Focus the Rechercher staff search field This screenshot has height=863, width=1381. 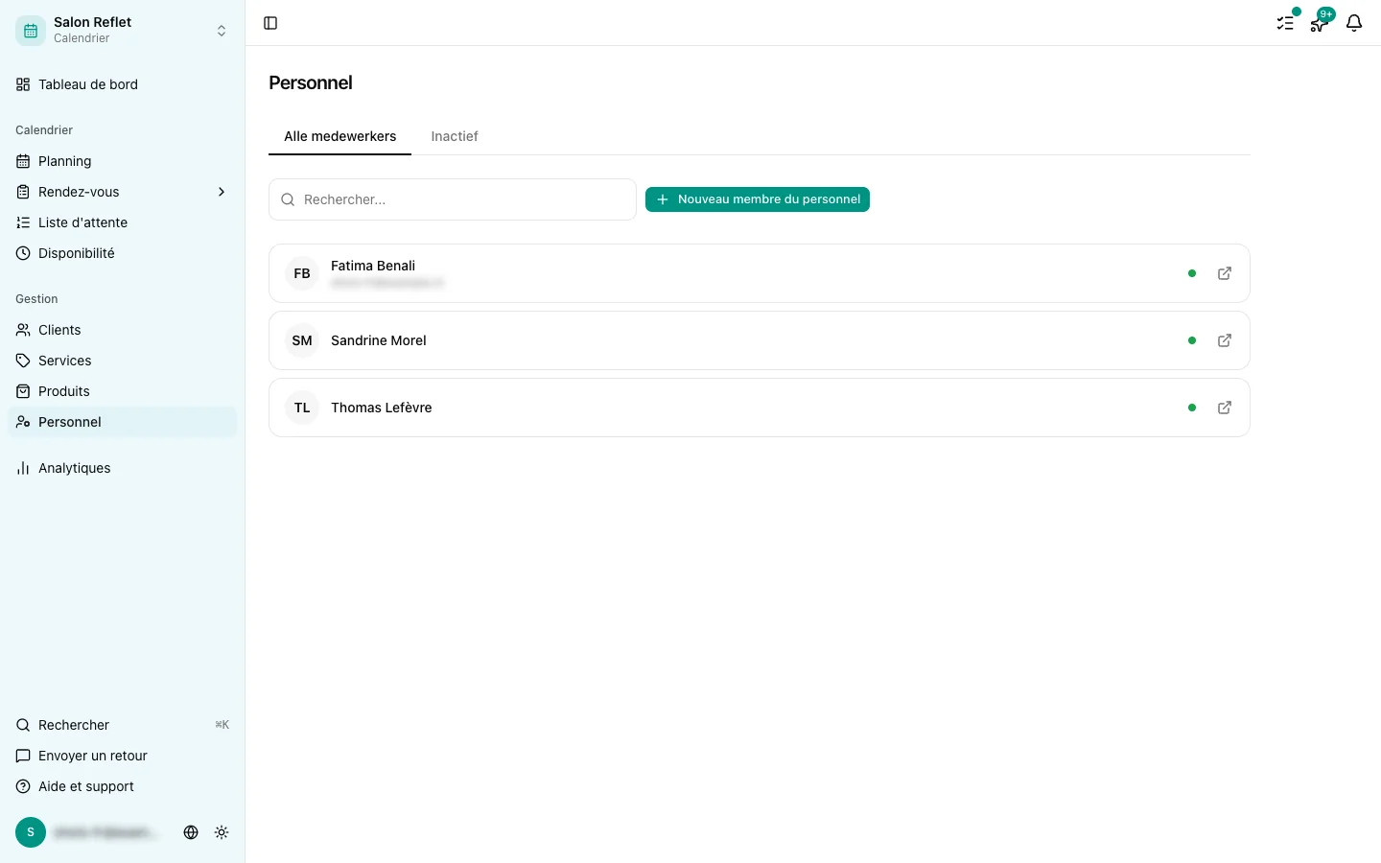(453, 199)
